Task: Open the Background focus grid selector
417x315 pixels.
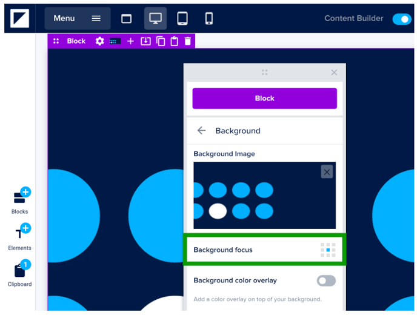Action: tap(327, 250)
